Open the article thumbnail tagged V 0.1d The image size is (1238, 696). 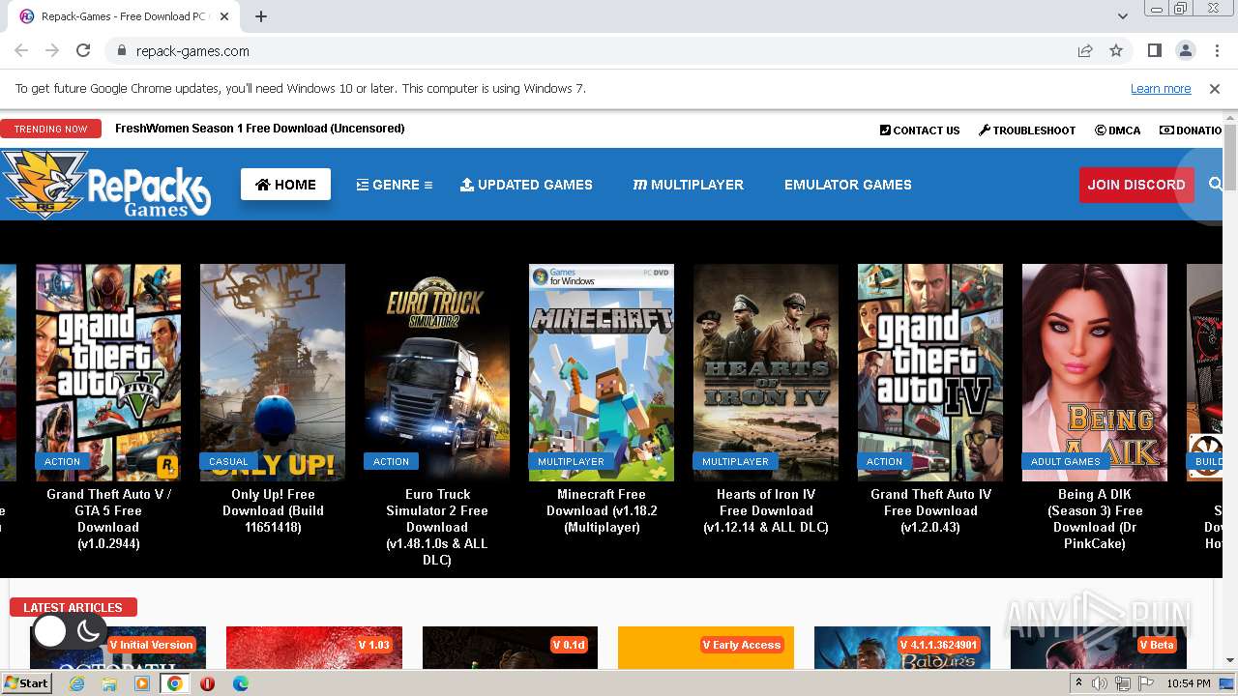510,648
